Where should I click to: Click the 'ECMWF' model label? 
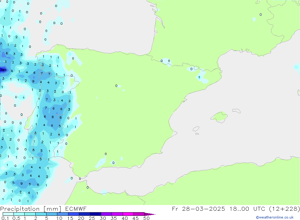coord(76,209)
